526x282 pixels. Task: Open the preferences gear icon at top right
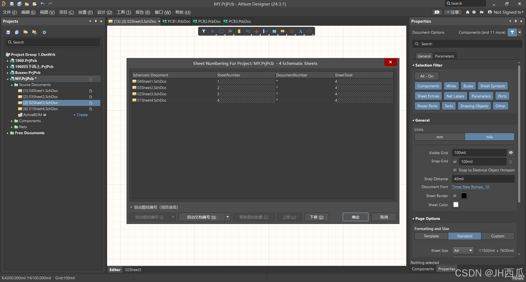click(474, 12)
